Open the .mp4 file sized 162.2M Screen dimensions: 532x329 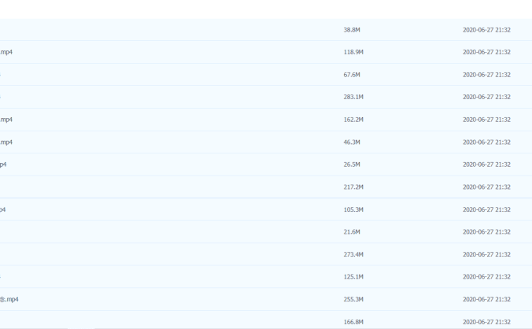click(6, 120)
